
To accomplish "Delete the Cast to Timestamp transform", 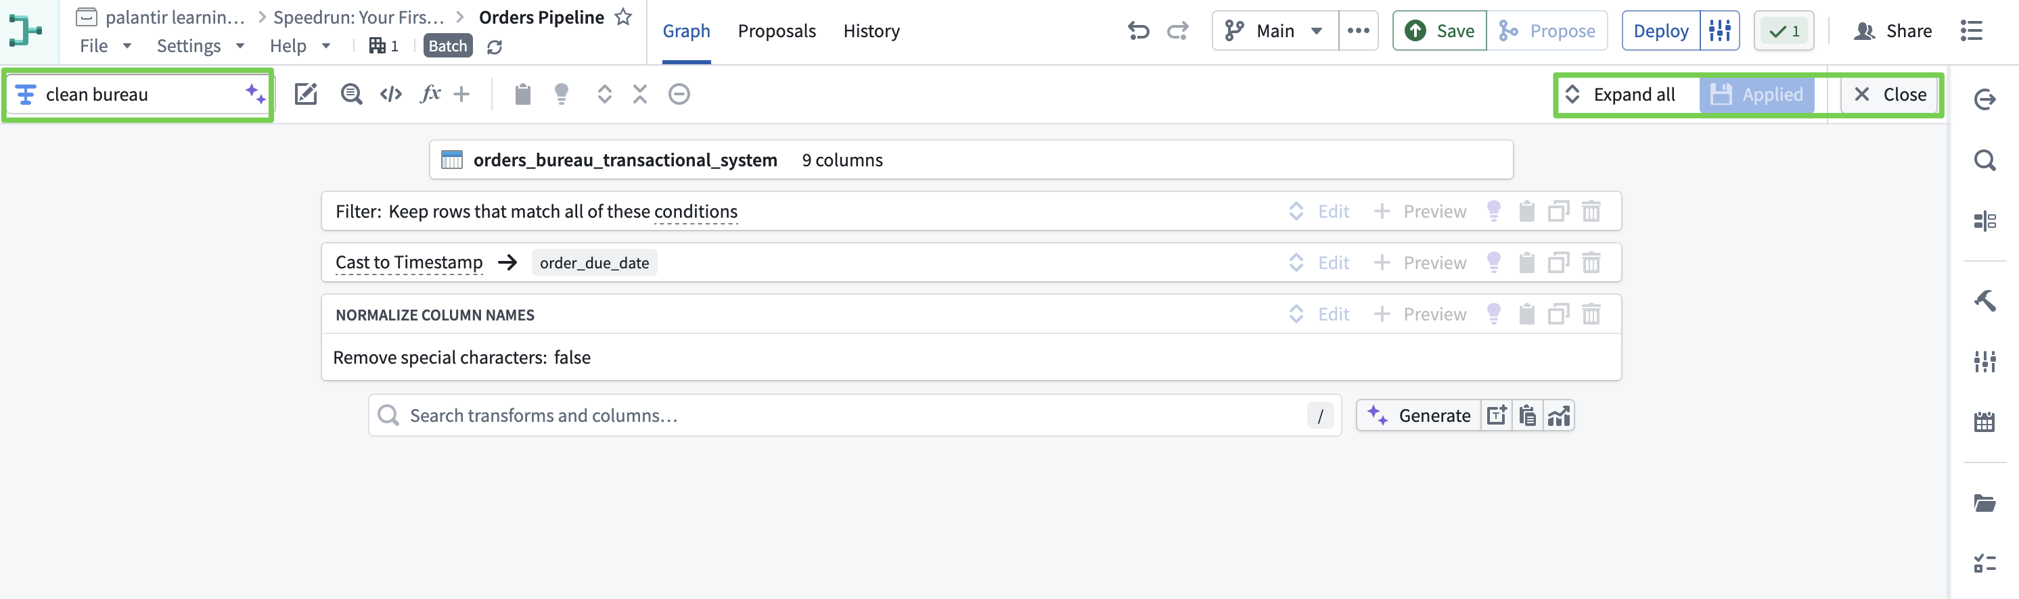I will coord(1591,263).
